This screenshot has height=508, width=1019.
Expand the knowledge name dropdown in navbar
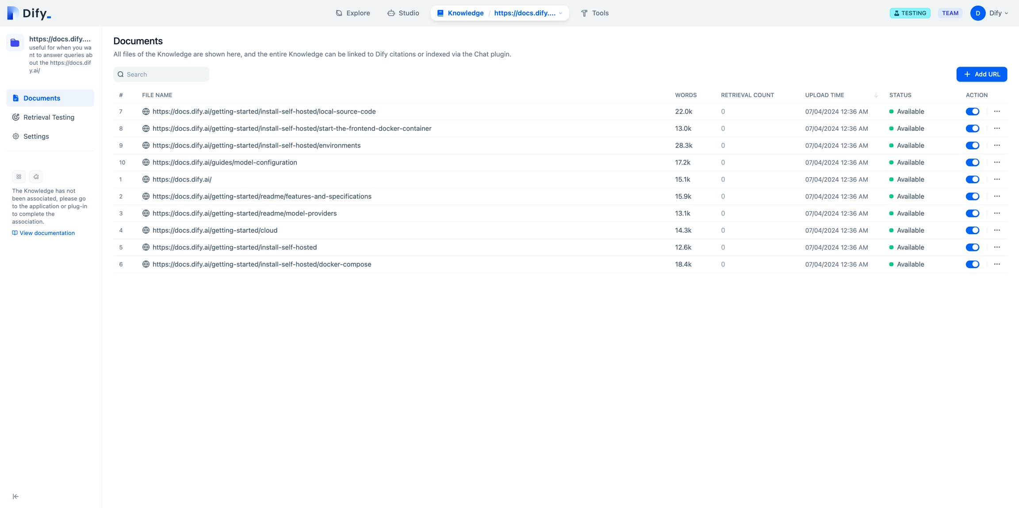[560, 13]
